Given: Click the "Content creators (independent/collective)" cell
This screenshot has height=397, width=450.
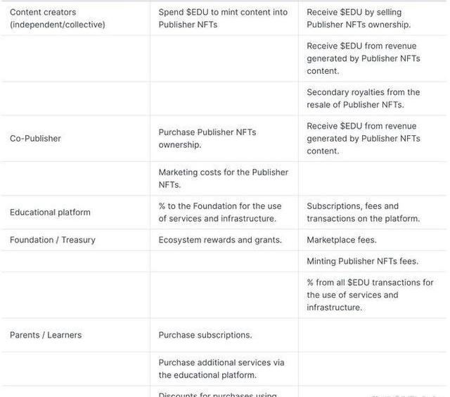Looking at the screenshot, I should [58, 18].
